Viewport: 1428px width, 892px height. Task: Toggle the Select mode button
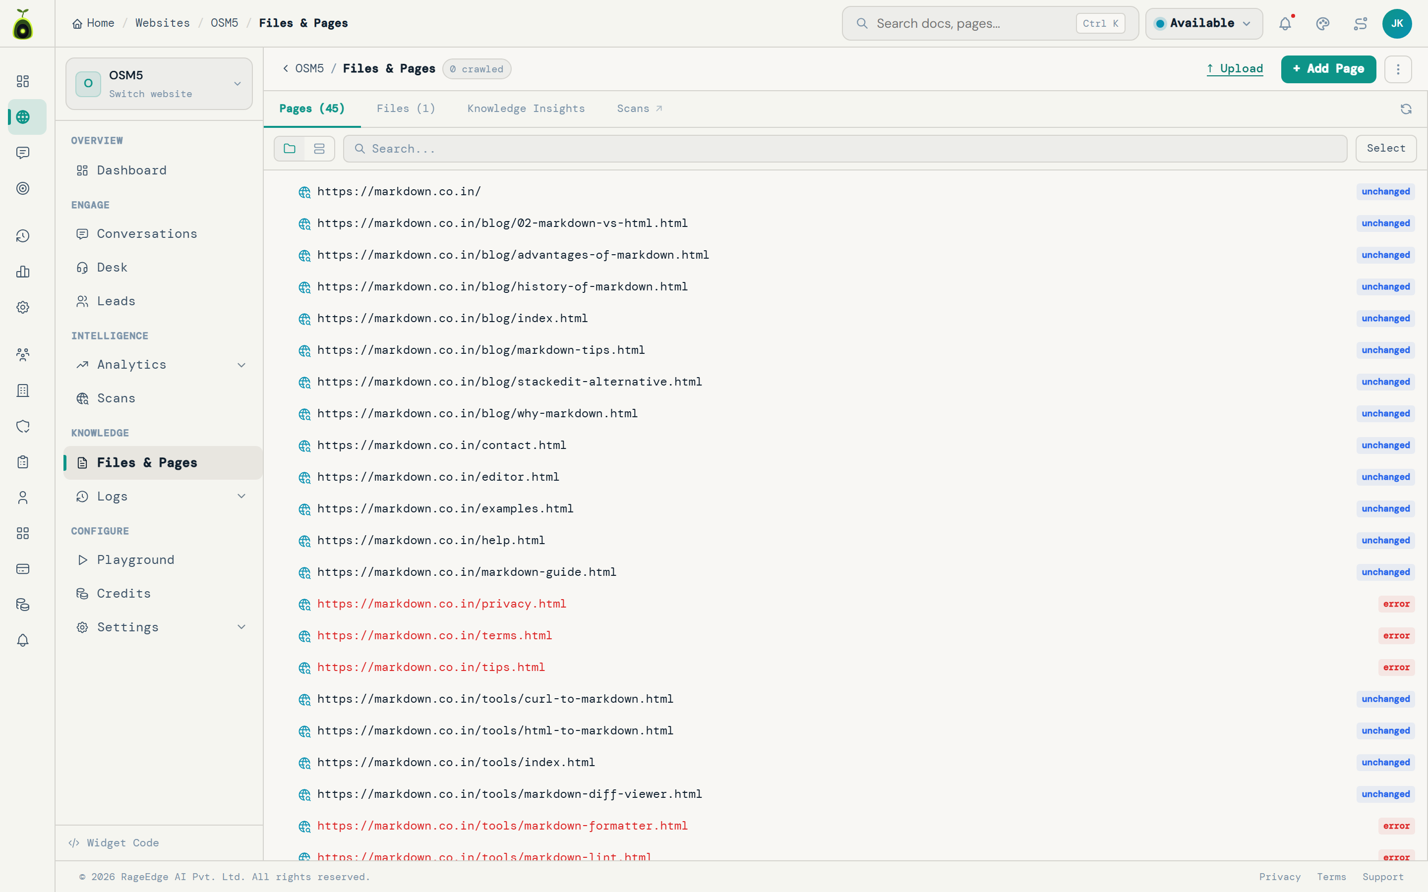(x=1385, y=148)
